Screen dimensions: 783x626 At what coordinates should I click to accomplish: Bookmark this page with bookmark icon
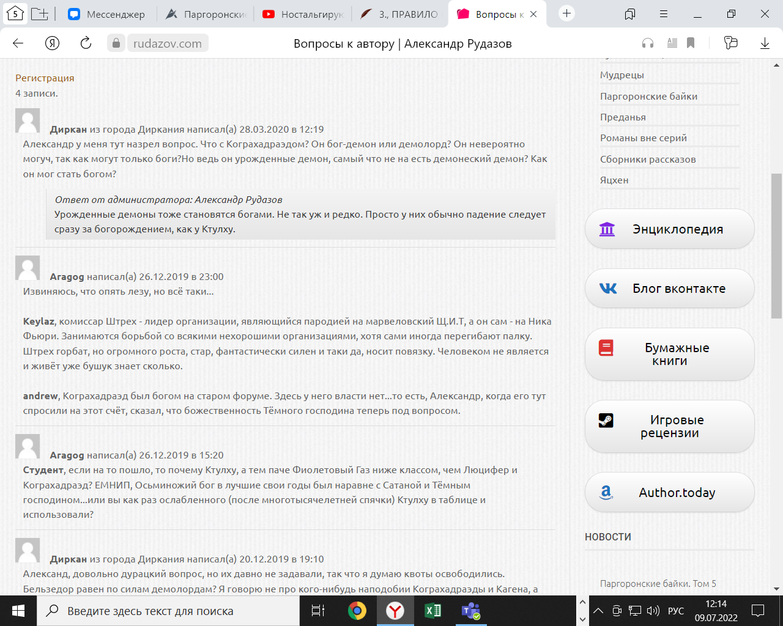pos(691,43)
